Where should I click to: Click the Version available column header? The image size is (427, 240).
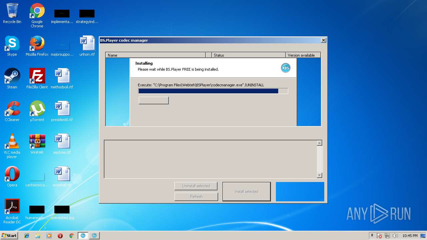[x=303, y=55]
